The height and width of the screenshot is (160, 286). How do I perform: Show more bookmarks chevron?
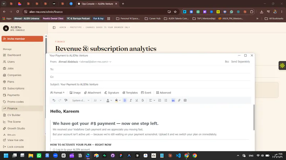click(257, 18)
